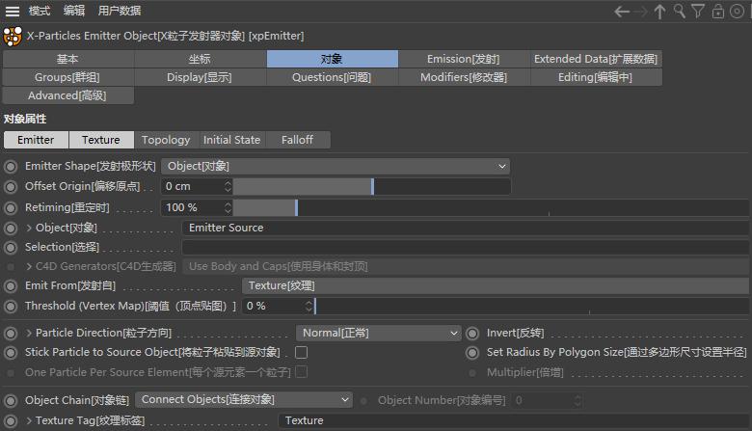Click the filter funnel icon
The height and width of the screenshot is (431, 752).
pos(698,11)
